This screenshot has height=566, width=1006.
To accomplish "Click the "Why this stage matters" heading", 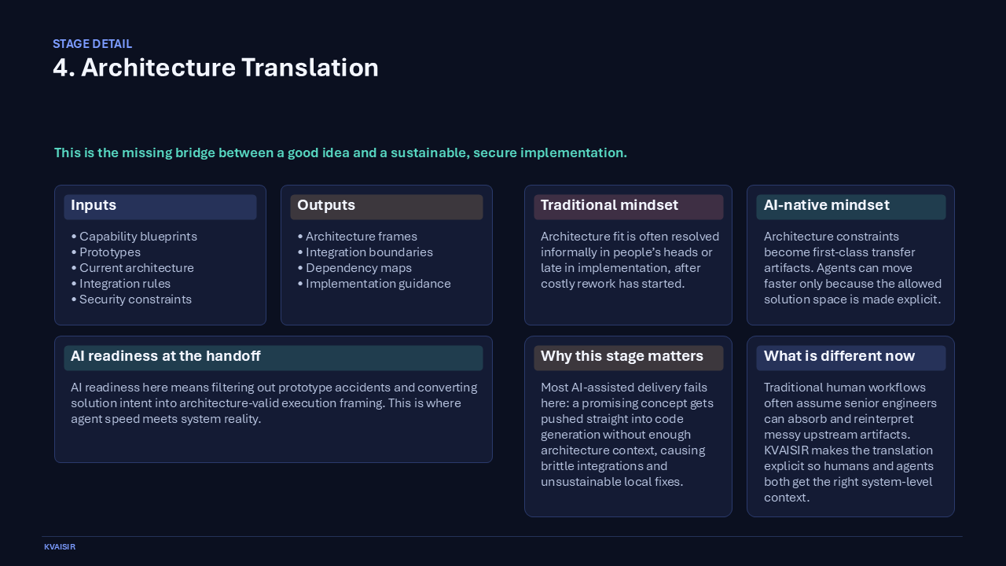I will tap(621, 356).
